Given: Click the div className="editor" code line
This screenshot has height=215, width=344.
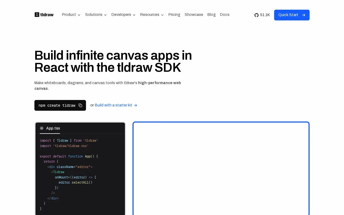Looking at the screenshot, I should (x=70, y=167).
